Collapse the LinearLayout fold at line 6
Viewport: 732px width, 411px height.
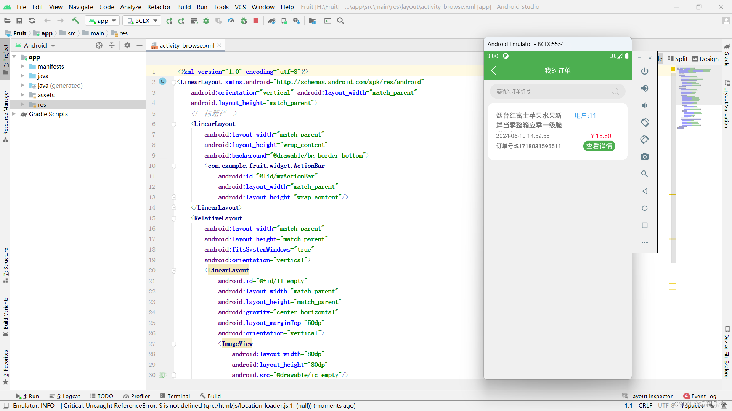tap(174, 124)
